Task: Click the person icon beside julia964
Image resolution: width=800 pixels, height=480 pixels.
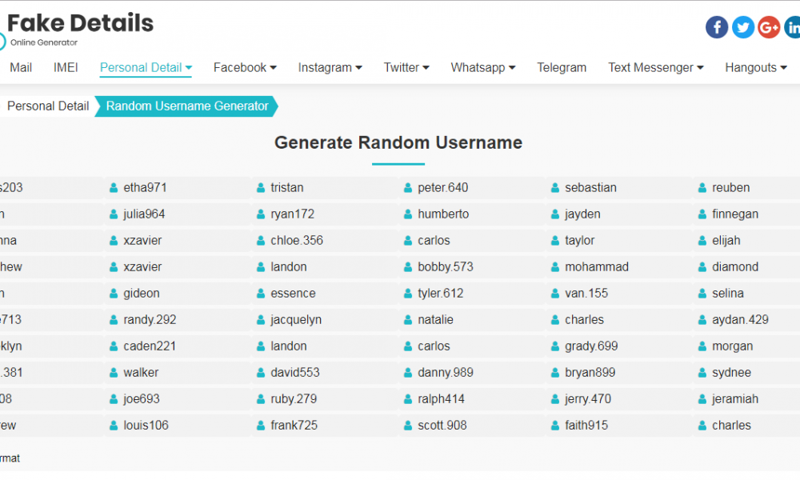Action: pyautogui.click(x=114, y=214)
